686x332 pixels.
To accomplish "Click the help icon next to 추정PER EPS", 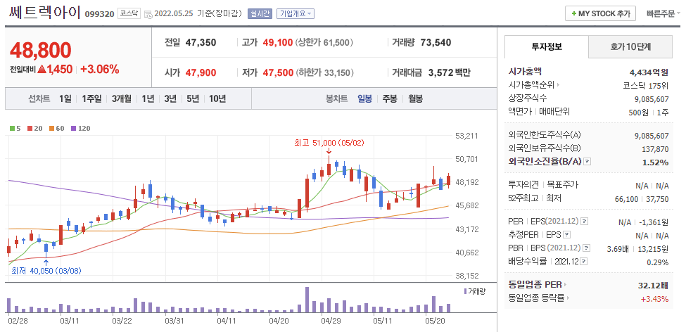I will tap(566, 235).
